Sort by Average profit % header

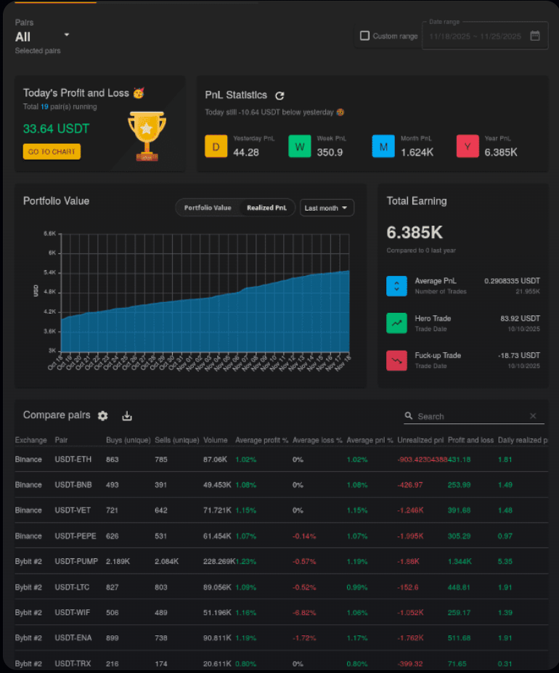261,440
